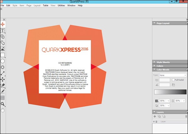This screenshot has height=134, width=188.
Task: Open the Layout menu
Action: (37, 6)
